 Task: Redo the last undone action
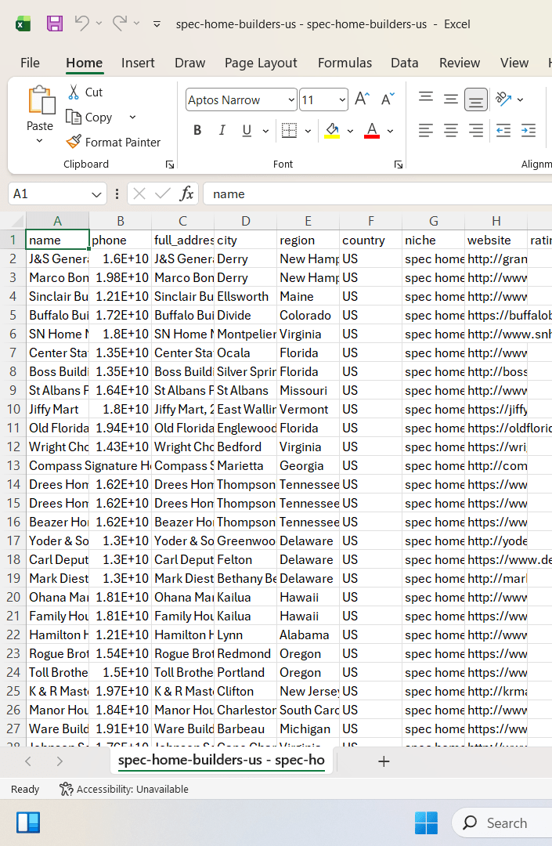(x=119, y=23)
